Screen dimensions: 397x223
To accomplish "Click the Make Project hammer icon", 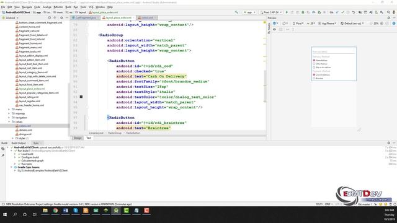I will tap(236, 12).
